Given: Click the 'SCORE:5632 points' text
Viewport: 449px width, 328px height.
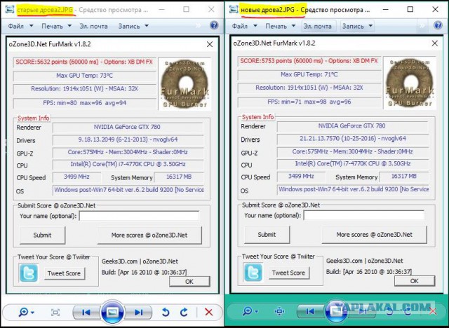Looking at the screenshot, I should point(42,62).
